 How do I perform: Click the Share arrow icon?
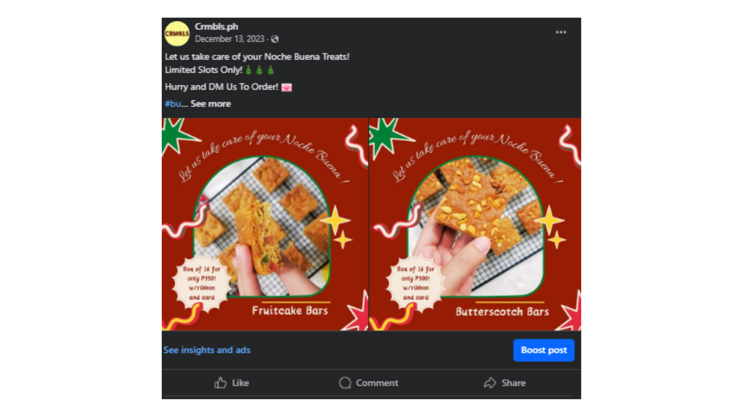490,383
